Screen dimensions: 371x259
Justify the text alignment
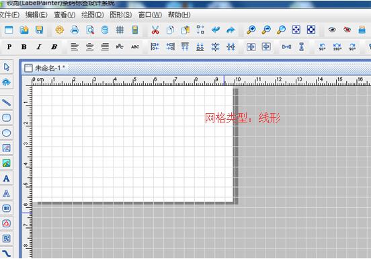point(105,47)
